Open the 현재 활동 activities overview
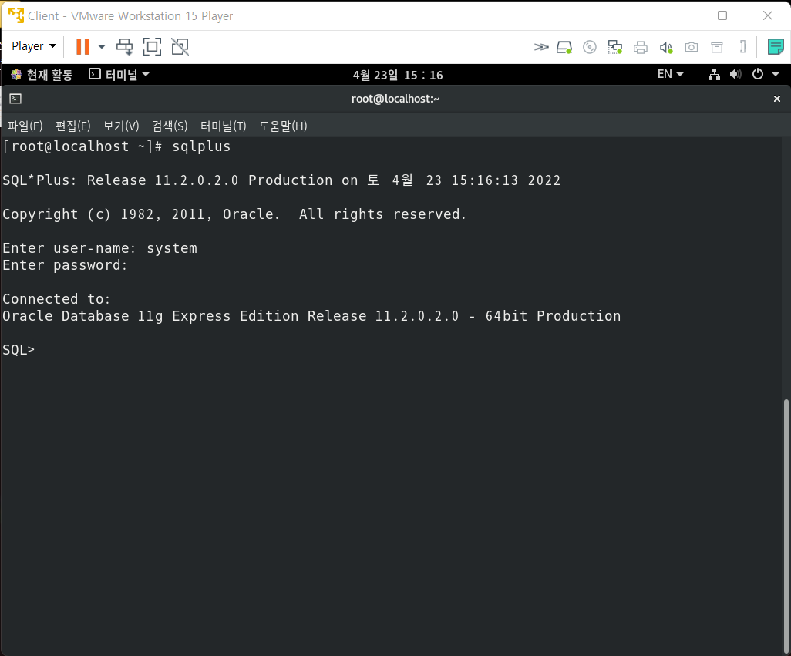Screen dimensions: 791x656 pos(42,75)
